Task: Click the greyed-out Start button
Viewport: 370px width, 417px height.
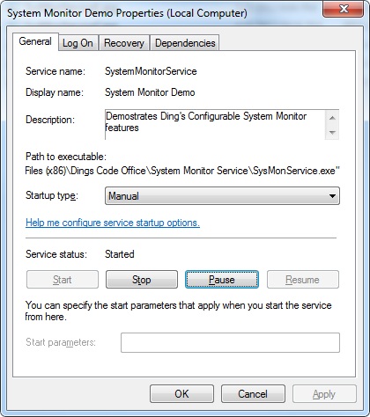Action: [63, 280]
